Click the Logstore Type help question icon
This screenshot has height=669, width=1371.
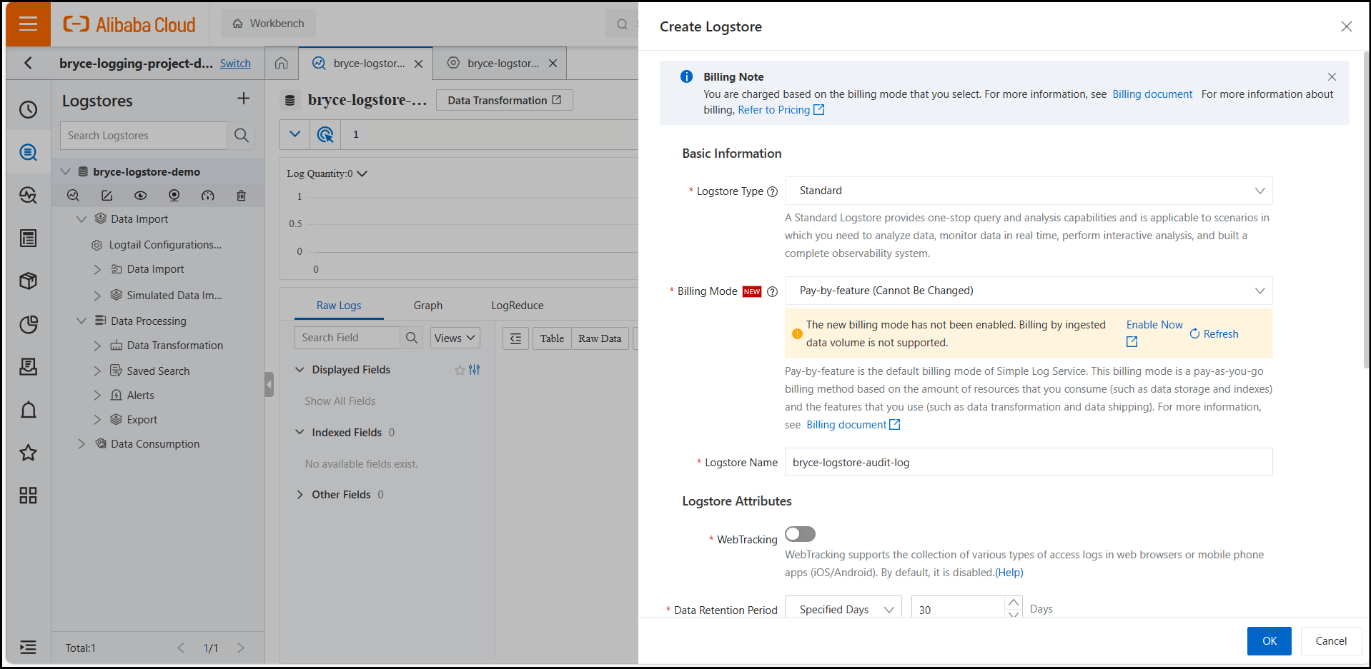point(772,191)
